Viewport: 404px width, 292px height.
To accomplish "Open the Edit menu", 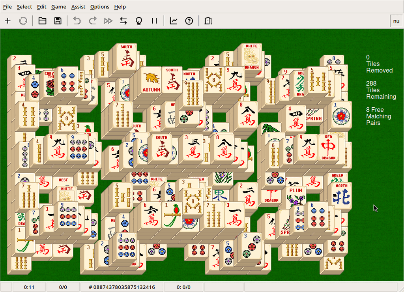I will pos(41,7).
